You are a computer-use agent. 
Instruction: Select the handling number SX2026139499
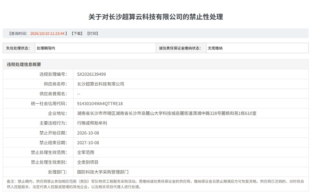coord(91,74)
